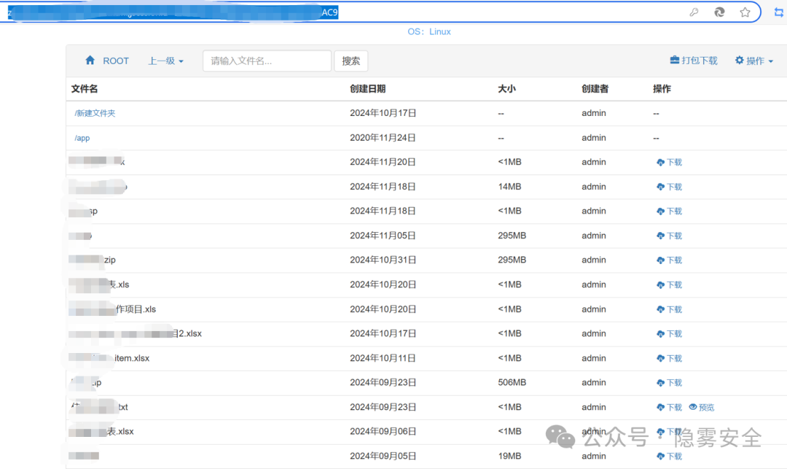Click the home ROOT icon

click(x=90, y=61)
